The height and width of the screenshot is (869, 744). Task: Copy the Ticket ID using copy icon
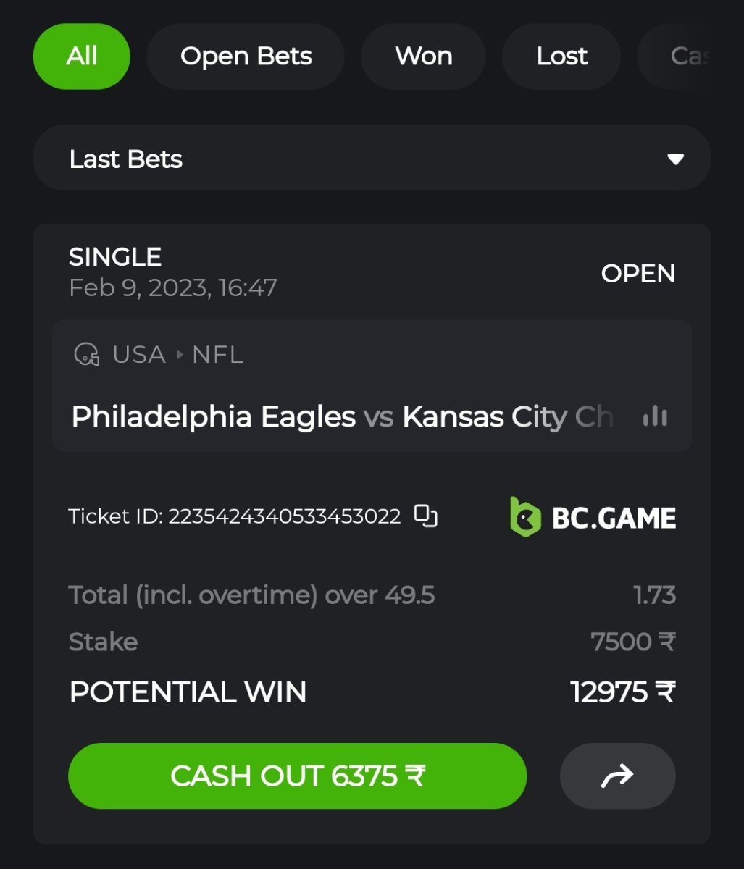click(425, 516)
